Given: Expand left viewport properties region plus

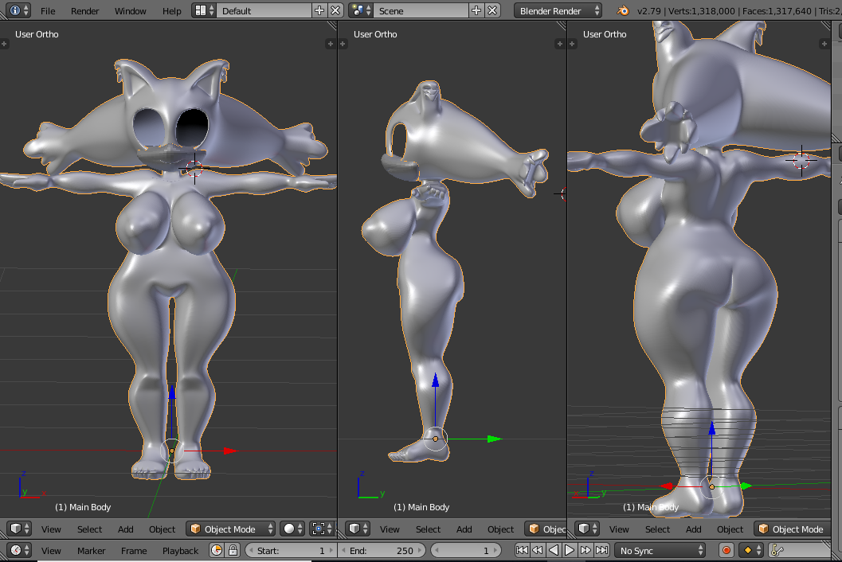Looking at the screenshot, I should coord(331,44).
